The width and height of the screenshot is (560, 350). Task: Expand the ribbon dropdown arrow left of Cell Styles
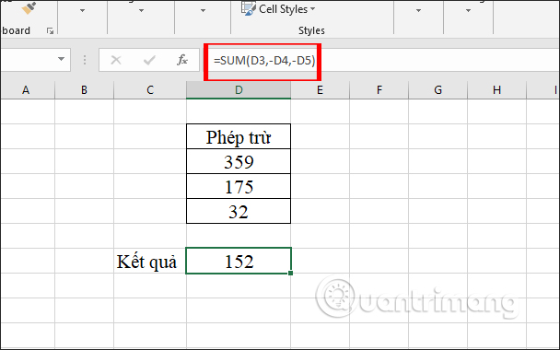[203, 10]
